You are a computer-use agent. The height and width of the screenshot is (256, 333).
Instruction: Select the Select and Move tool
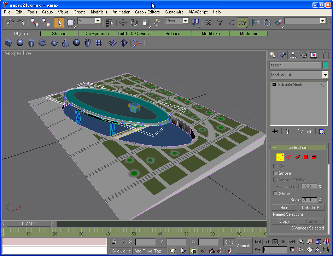123,23
